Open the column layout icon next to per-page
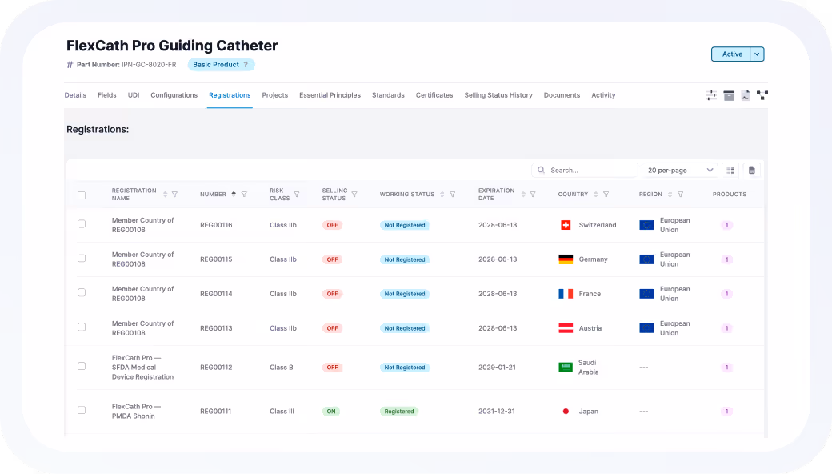This screenshot has height=474, width=832. 730,170
